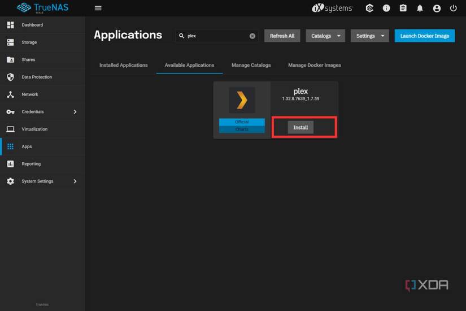This screenshot has height=311, width=466.
Task: Click the Official Charts label
Action: coord(242,126)
